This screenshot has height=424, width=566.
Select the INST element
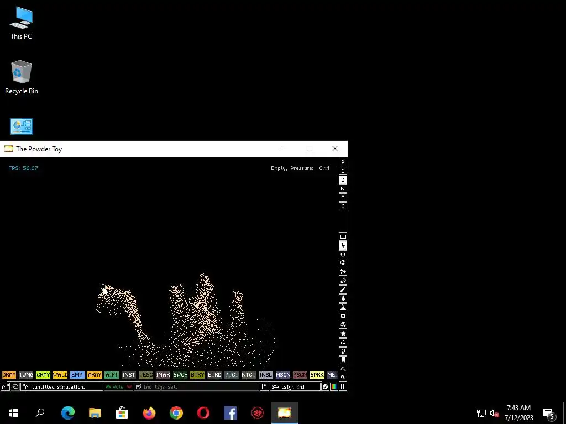point(129,375)
